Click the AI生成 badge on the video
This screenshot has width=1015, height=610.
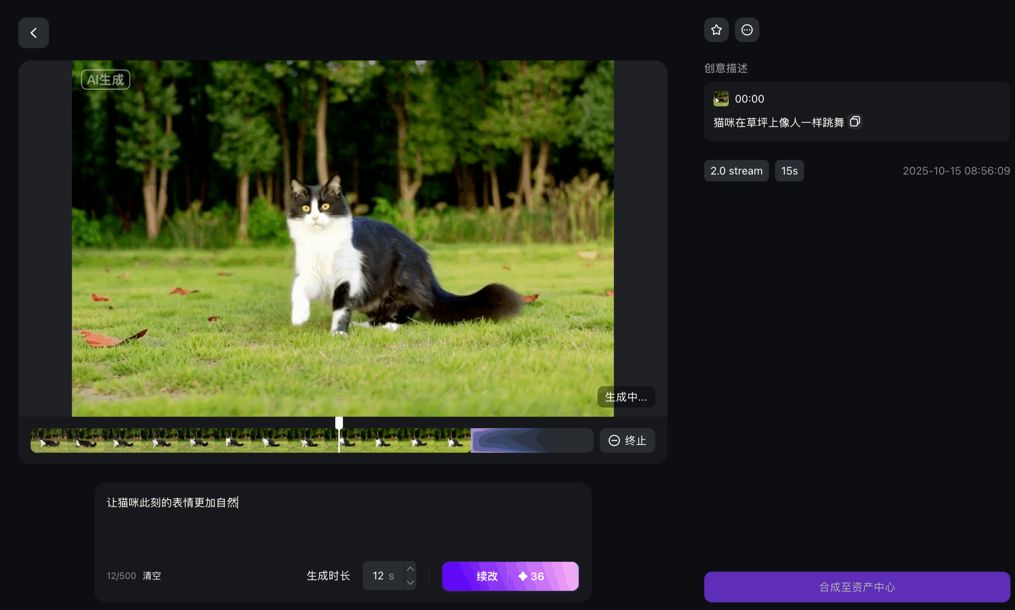coord(105,79)
